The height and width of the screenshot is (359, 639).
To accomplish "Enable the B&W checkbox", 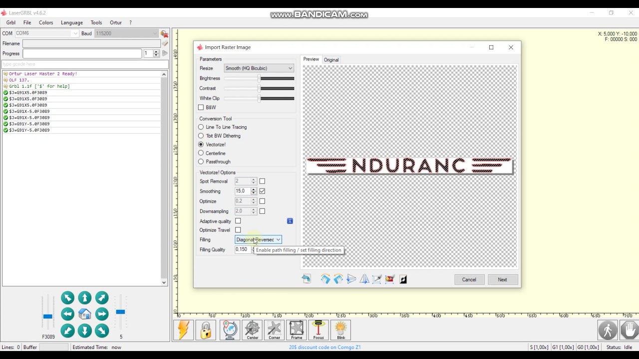I will pos(201,107).
